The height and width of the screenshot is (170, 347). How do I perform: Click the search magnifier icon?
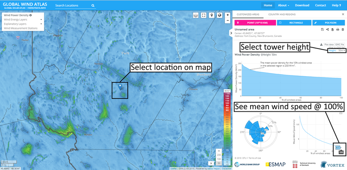click(93, 6)
